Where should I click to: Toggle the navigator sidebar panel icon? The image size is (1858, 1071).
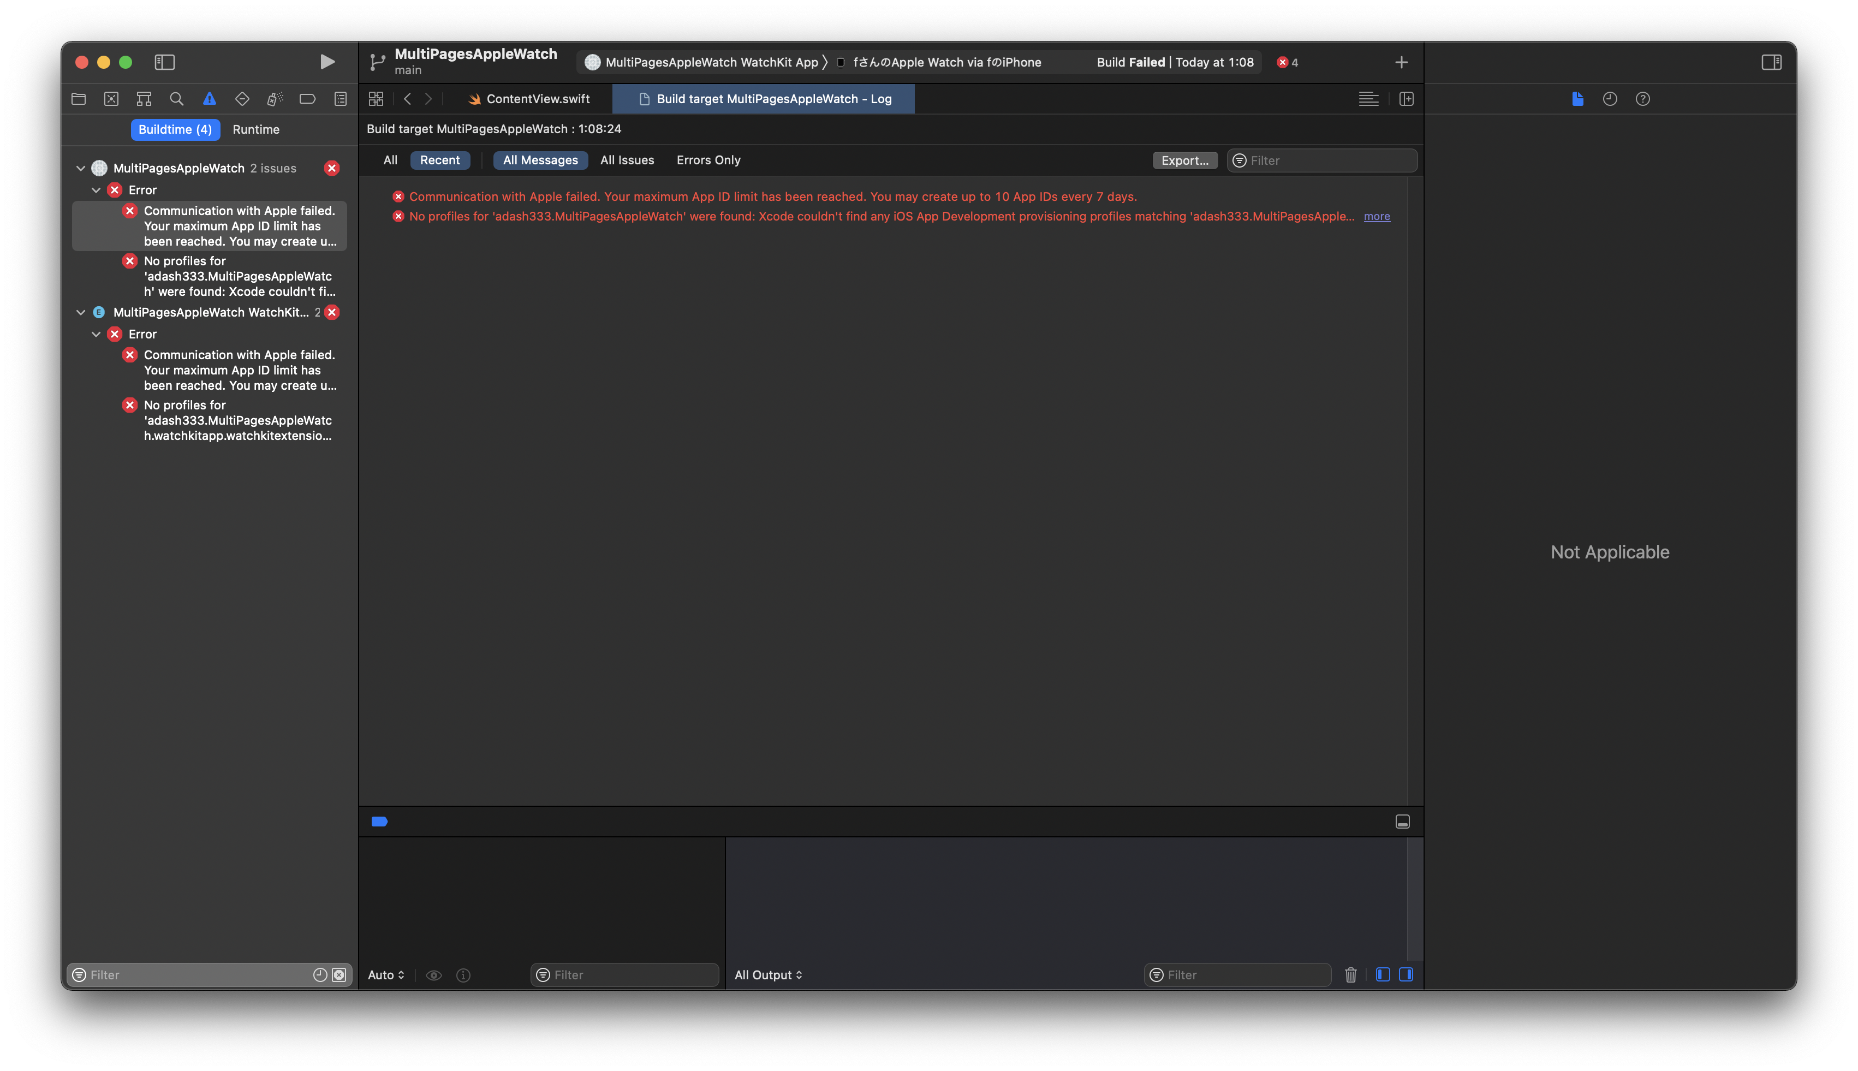coord(165,62)
